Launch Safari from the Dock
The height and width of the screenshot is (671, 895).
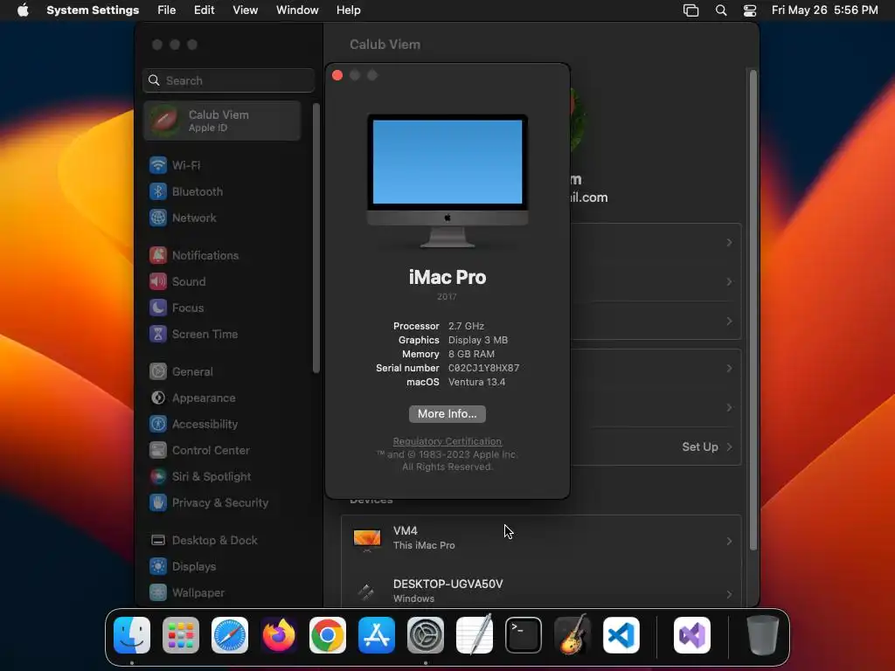[x=230, y=635]
